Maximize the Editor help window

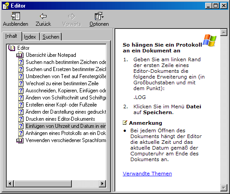point(216,6)
